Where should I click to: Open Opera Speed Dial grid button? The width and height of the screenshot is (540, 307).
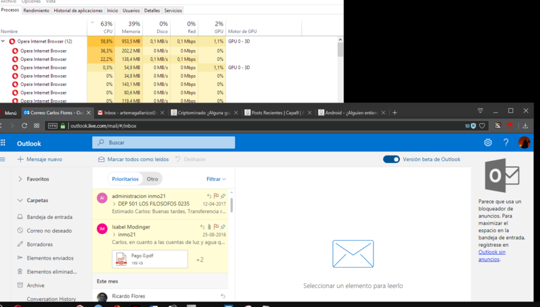point(37,126)
